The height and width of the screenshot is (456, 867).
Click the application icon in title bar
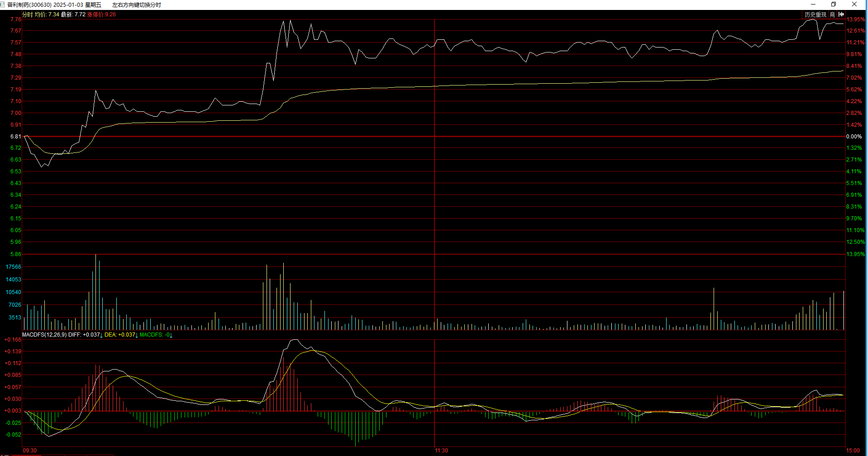[4, 5]
